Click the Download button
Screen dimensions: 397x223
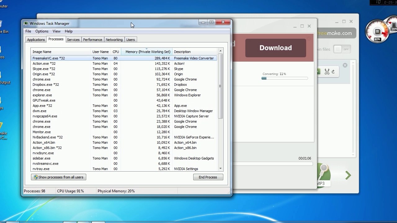click(276, 48)
